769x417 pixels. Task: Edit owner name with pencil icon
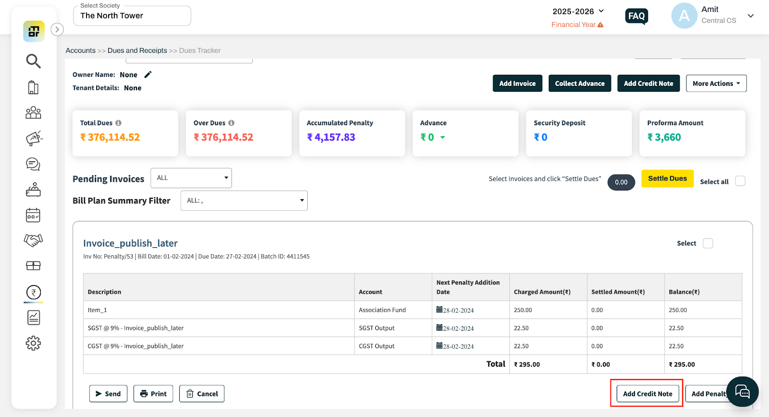point(148,74)
